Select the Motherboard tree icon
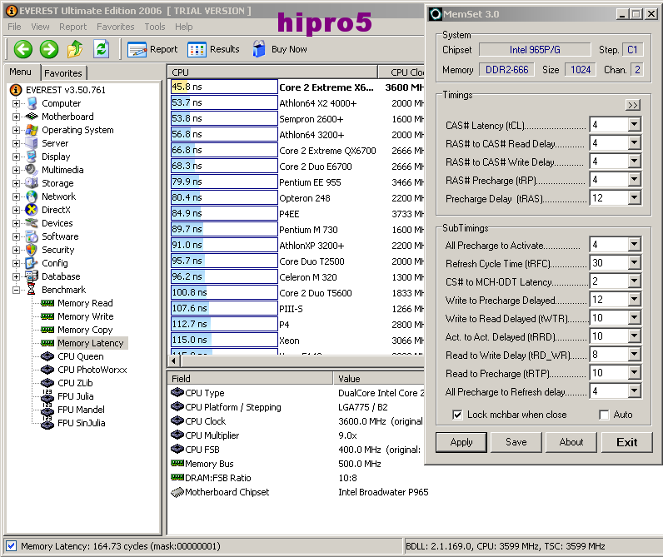Viewport: 663px width, 557px height. pos(32,117)
